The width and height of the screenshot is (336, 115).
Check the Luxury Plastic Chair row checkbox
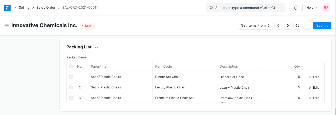coord(71,87)
